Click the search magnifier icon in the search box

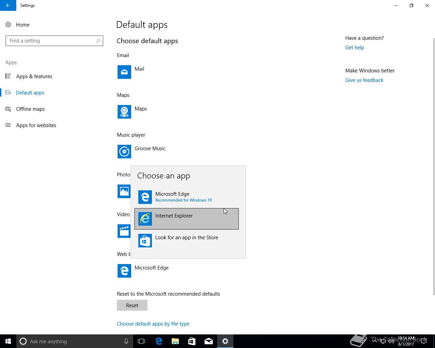98,41
